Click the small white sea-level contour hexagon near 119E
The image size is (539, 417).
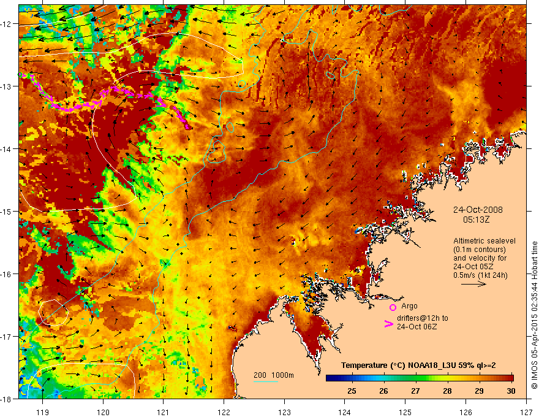click(54, 312)
